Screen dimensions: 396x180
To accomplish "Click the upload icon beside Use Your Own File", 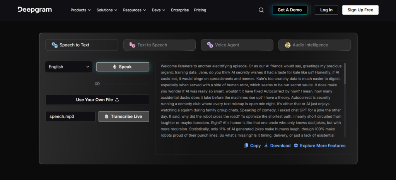I will pos(117,100).
